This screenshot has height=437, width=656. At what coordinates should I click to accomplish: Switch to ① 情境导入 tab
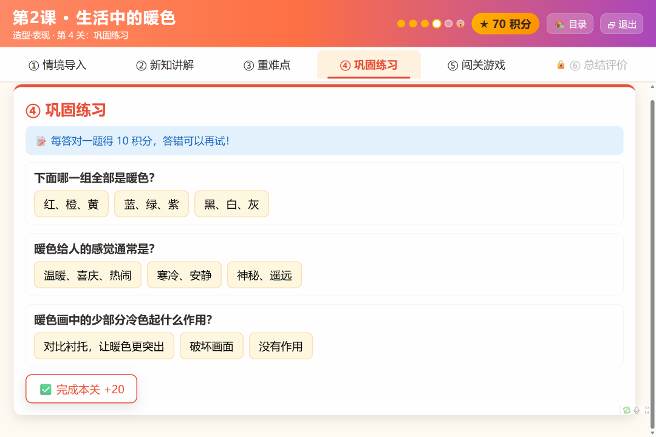pyautogui.click(x=57, y=65)
